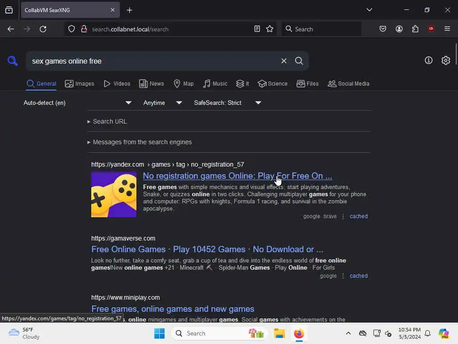Image resolution: width=458 pixels, height=344 pixels.
Task: Click the Firefox toolbar Search box
Action: point(321,29)
